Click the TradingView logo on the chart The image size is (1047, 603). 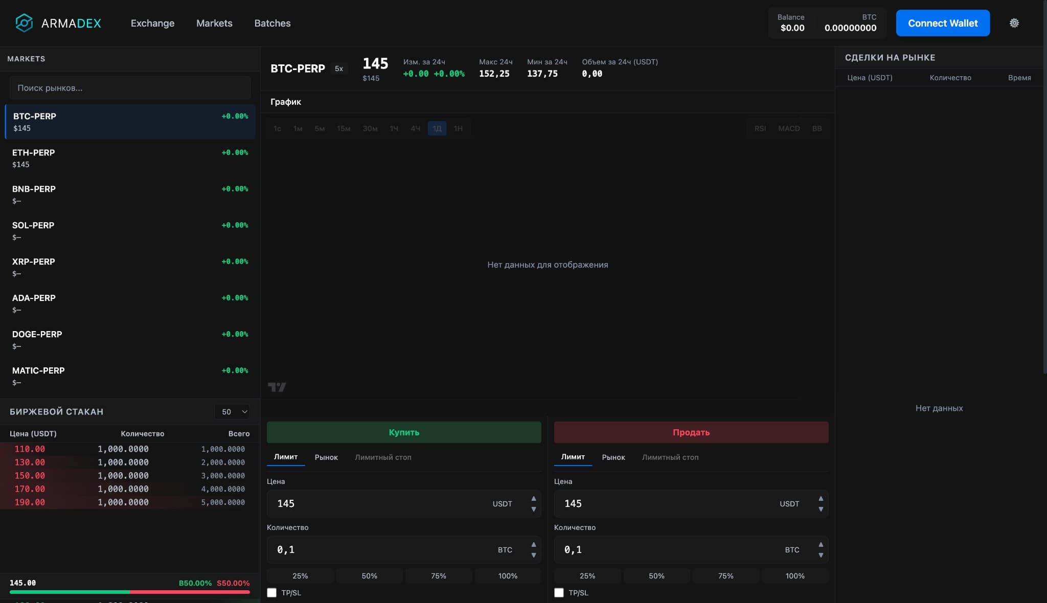277,387
